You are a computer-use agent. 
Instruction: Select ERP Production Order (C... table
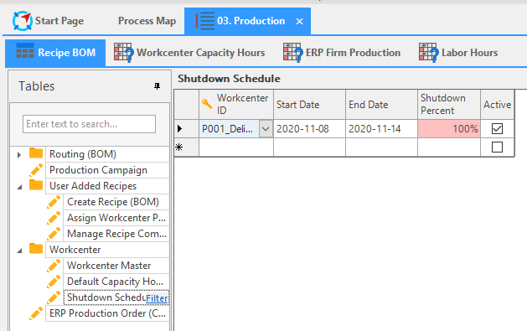pyautogui.click(x=107, y=313)
